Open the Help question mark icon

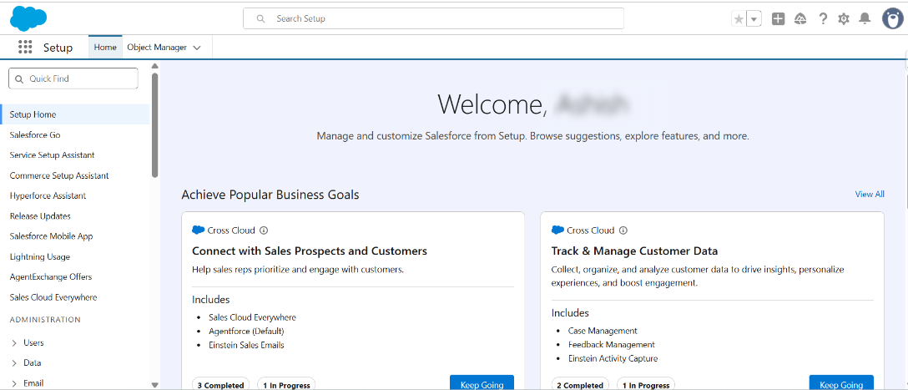tap(822, 19)
